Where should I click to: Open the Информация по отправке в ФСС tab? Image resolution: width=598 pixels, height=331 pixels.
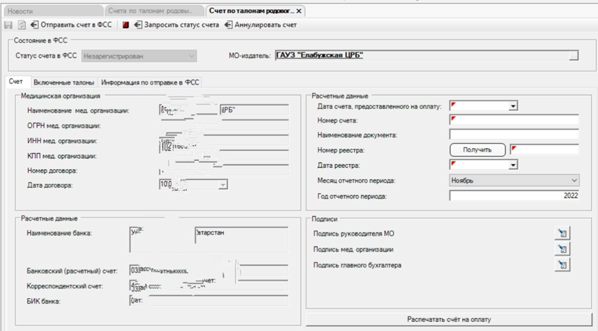(x=150, y=82)
